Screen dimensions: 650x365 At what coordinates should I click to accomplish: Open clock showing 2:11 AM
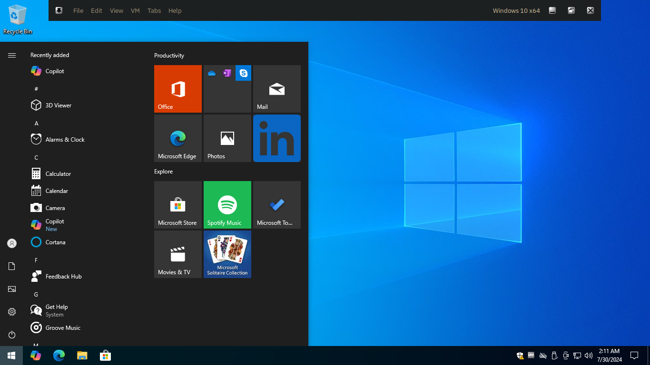pos(609,355)
